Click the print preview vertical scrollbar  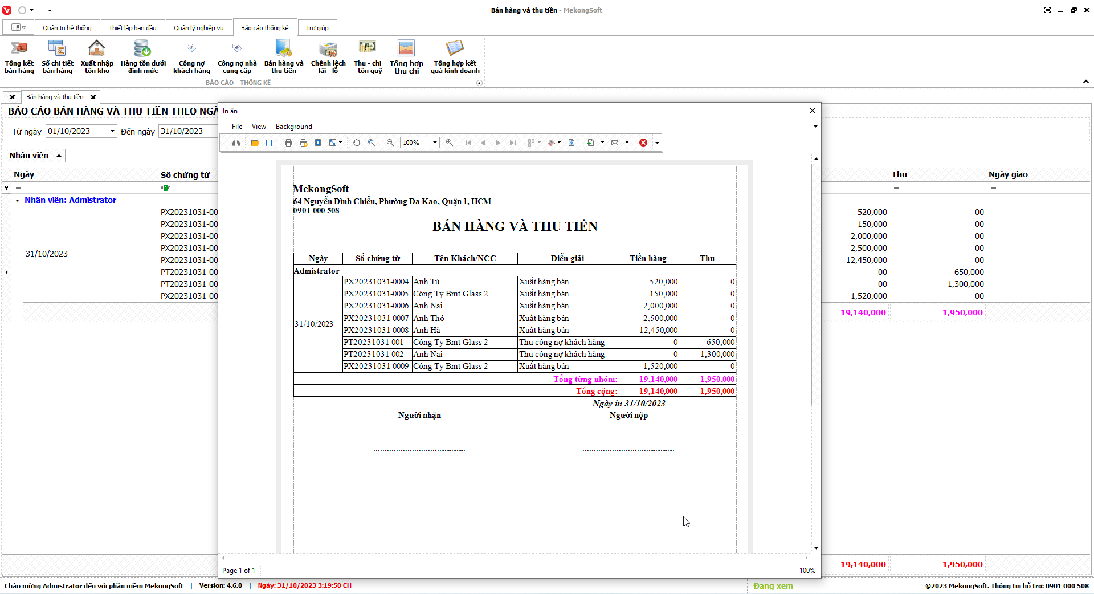click(816, 285)
